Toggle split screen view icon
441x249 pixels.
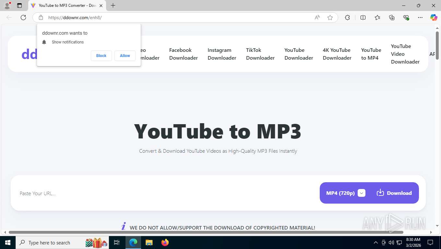click(x=363, y=18)
